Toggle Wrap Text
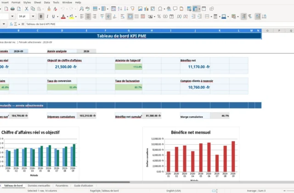The width and height of the screenshot is (294, 193). (x=123, y=17)
